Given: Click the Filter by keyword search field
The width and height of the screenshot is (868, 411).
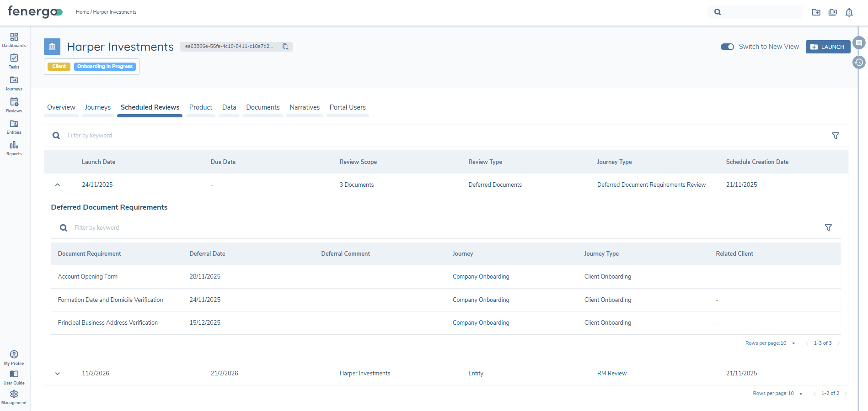Looking at the screenshot, I should pos(137,135).
